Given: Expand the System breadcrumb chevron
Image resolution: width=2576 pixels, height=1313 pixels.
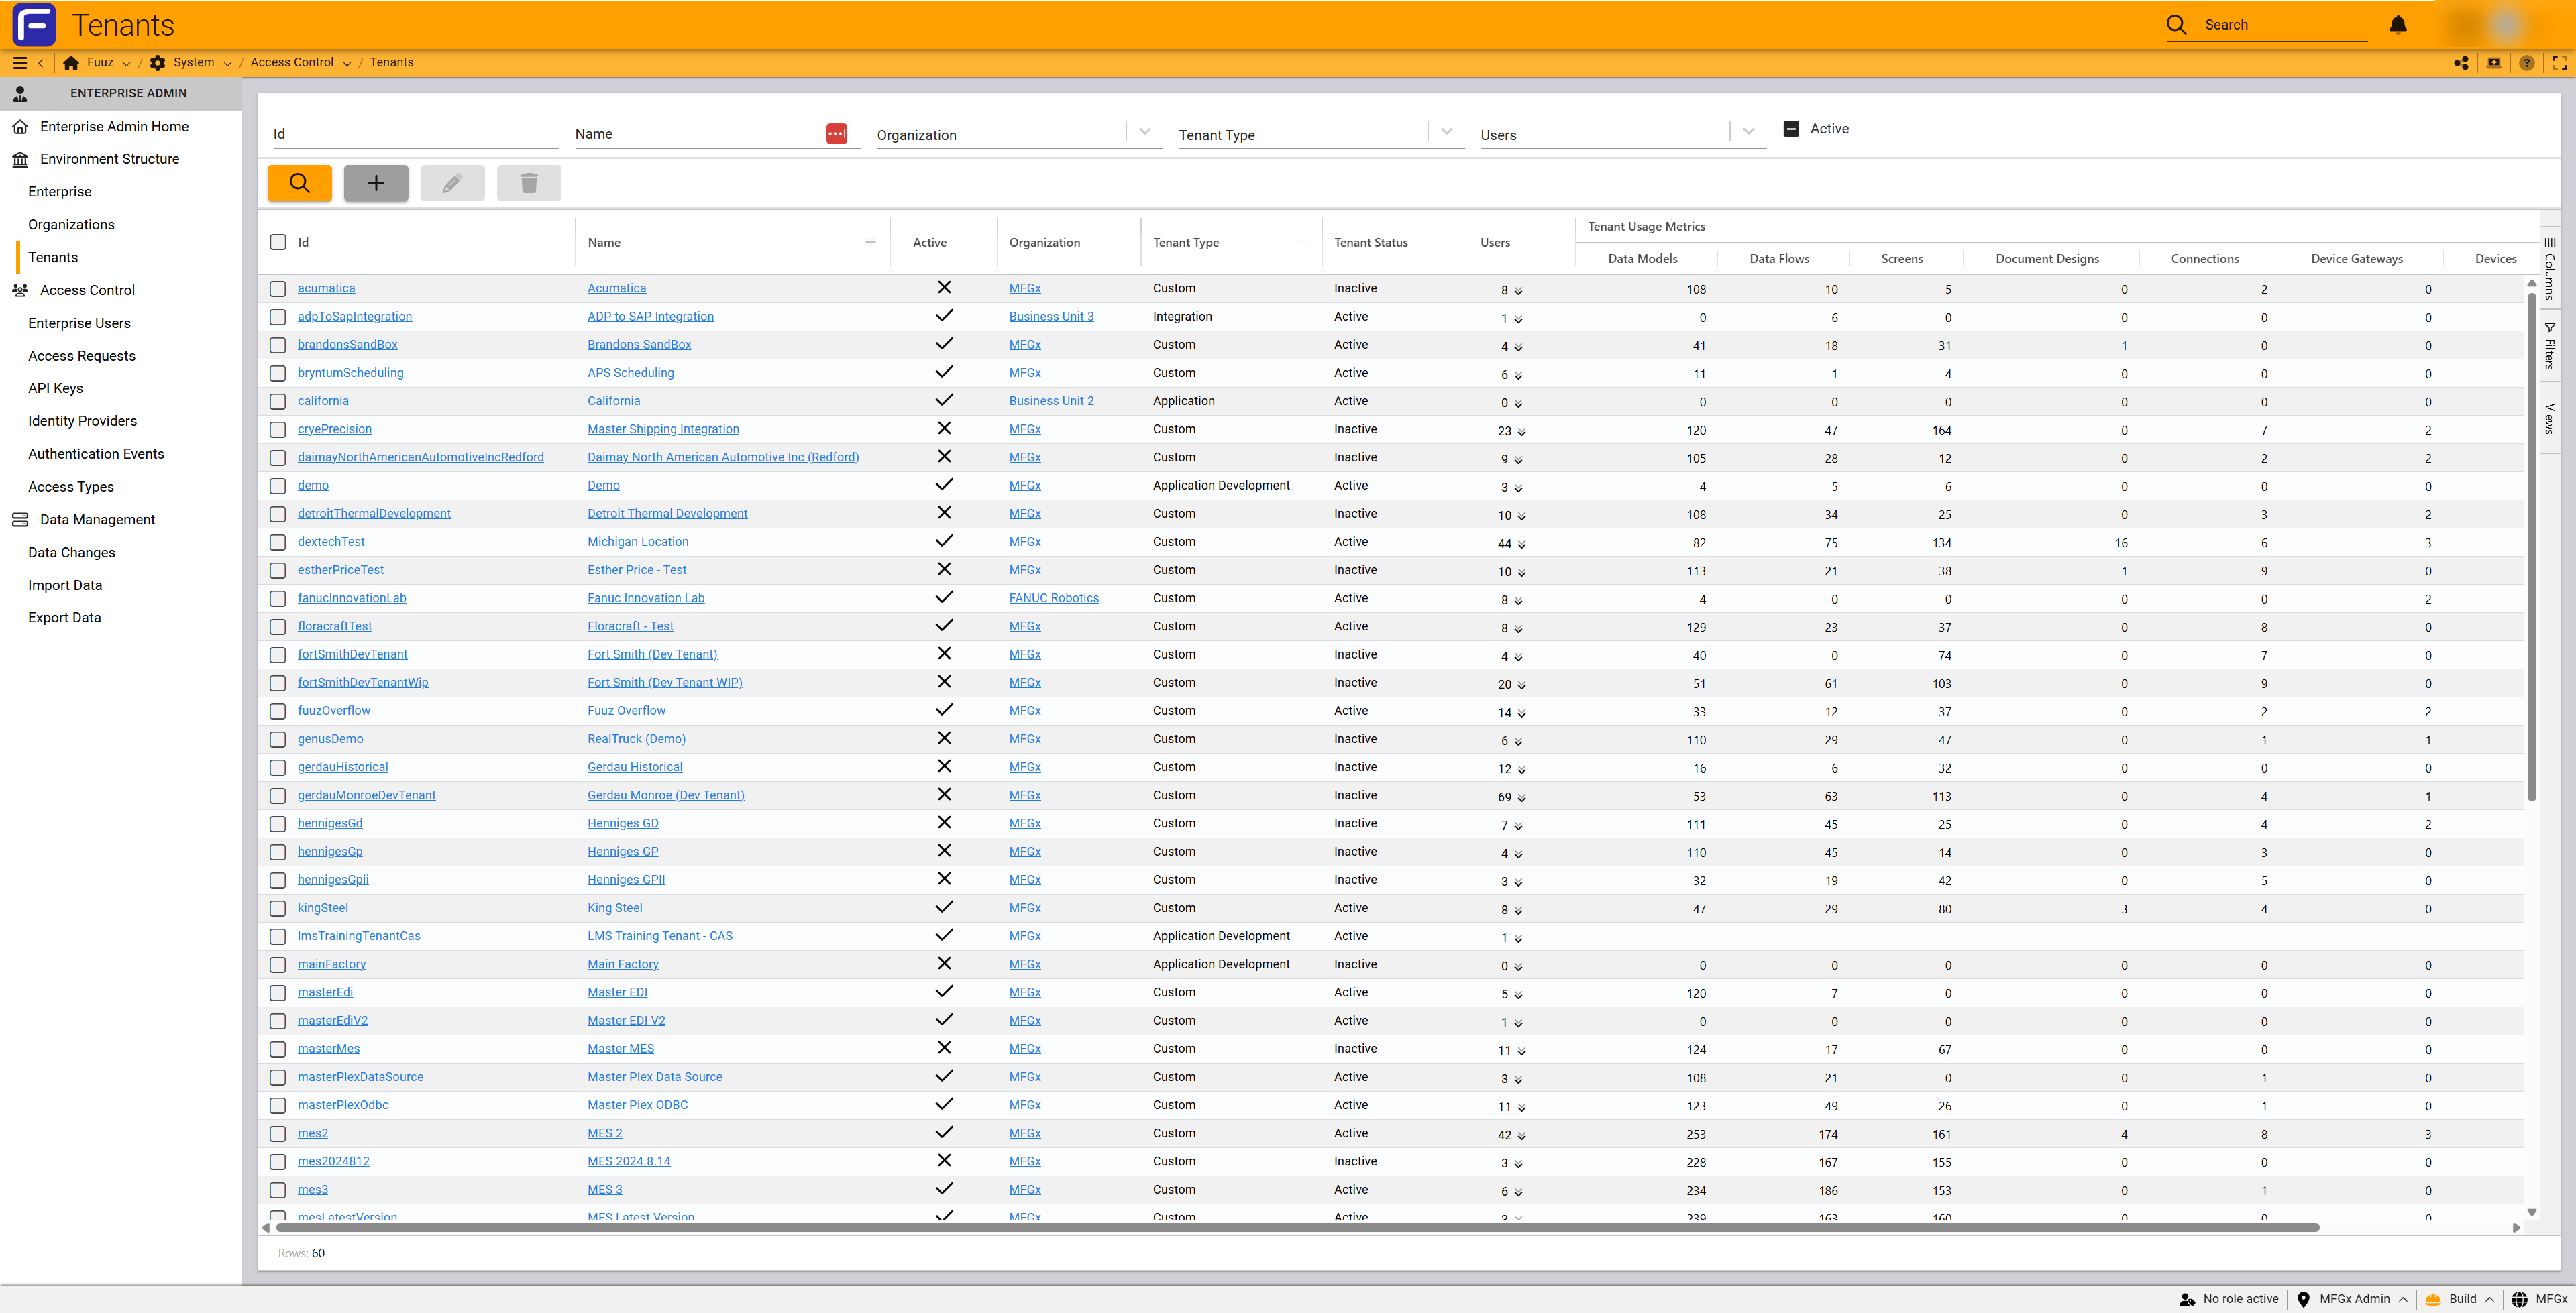Looking at the screenshot, I should (x=227, y=63).
